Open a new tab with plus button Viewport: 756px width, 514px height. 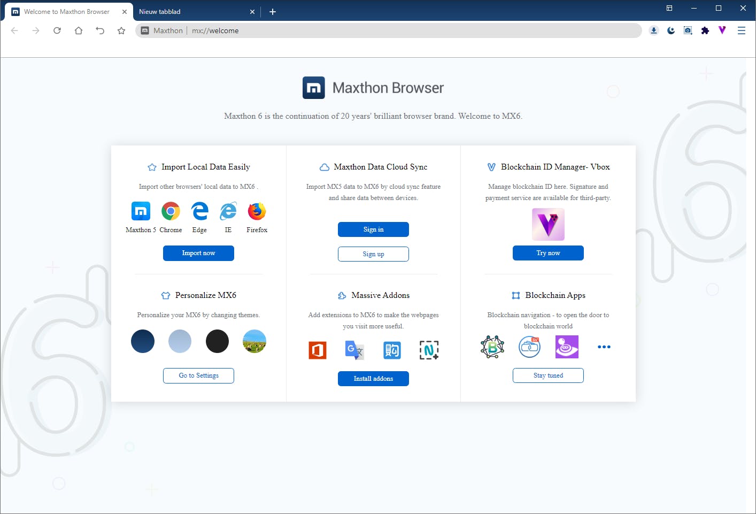tap(273, 12)
